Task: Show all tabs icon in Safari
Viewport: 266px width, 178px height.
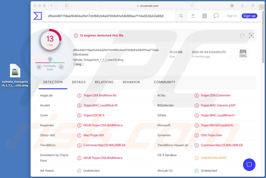Action: pos(253,6)
